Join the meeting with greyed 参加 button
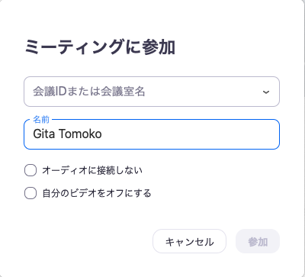 [258, 241]
